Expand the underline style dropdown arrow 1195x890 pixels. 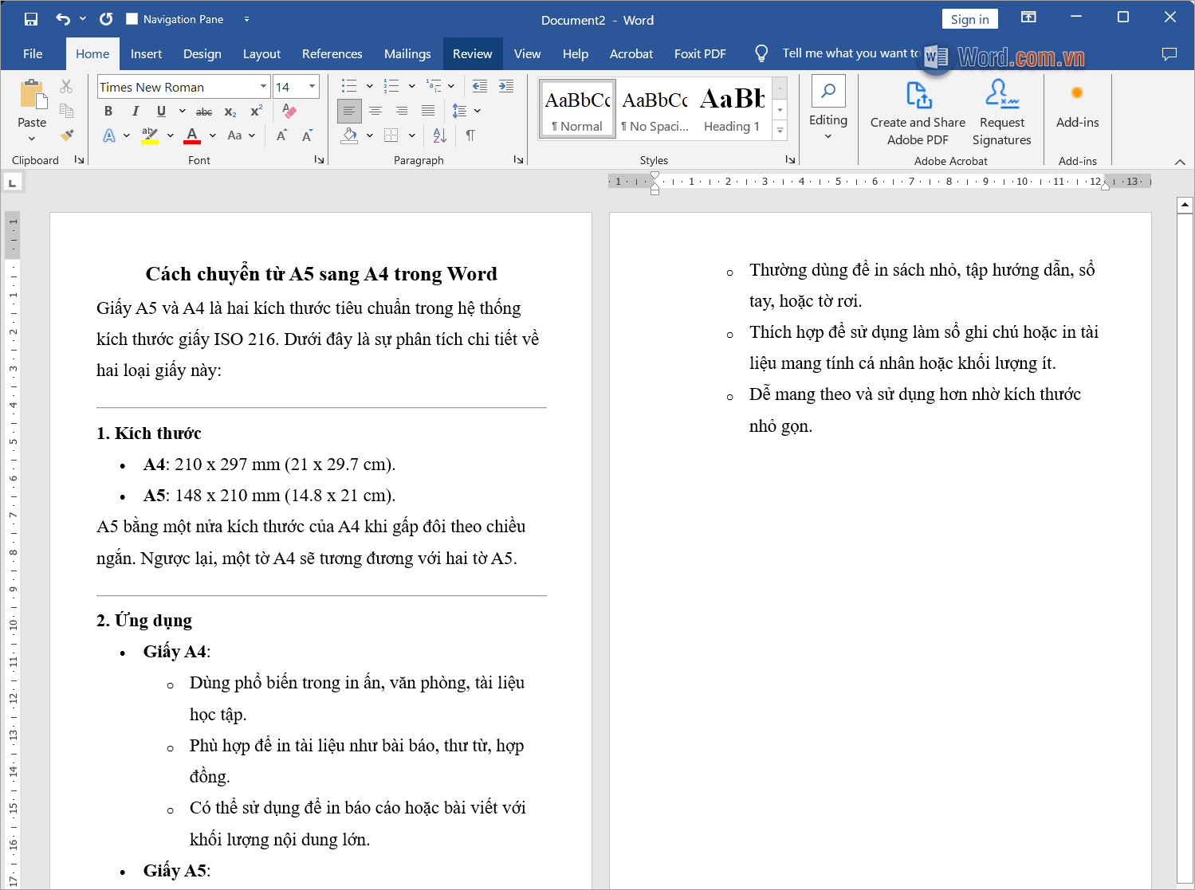182,111
